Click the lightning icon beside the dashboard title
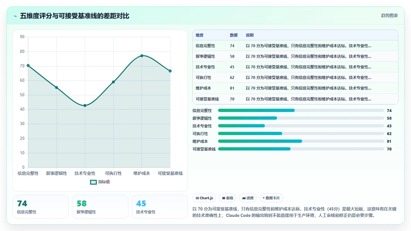The image size is (411, 231). tap(15, 16)
